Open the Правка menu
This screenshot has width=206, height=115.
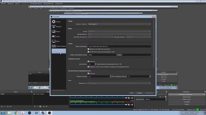pos(10,4)
